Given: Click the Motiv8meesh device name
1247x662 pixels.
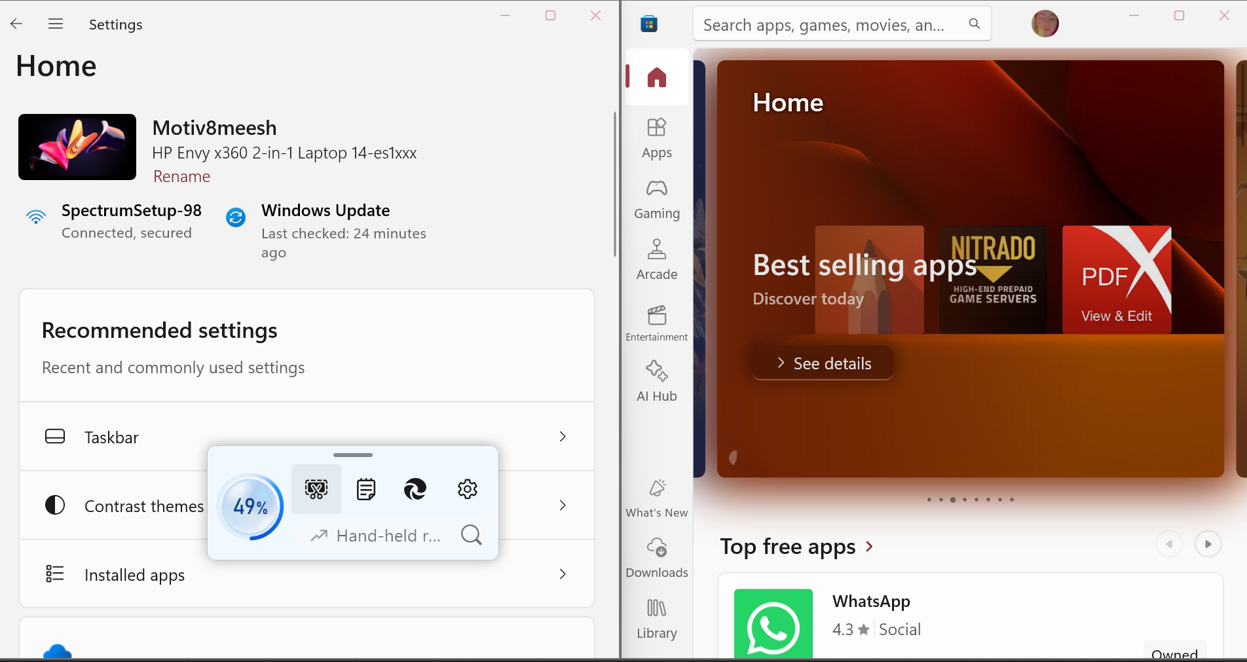Looking at the screenshot, I should [214, 128].
